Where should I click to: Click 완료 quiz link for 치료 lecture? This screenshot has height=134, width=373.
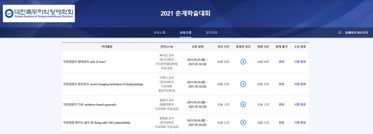281,104
